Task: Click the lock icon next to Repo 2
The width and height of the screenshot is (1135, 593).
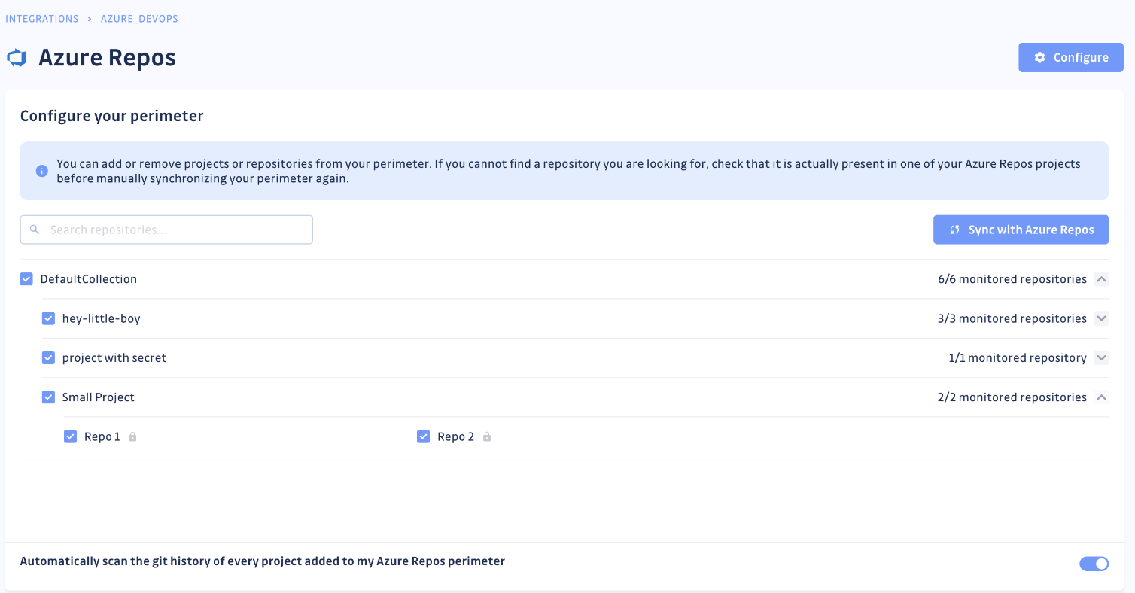Action: 487,436
